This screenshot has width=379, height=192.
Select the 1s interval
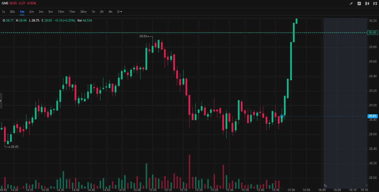tap(3, 11)
